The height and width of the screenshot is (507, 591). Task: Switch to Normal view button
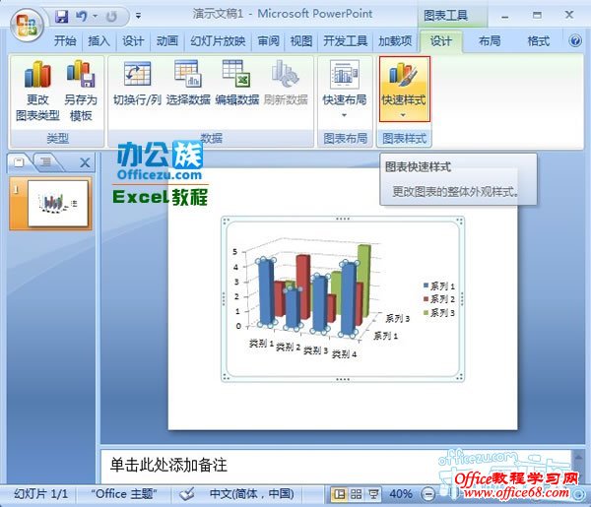click(x=339, y=494)
